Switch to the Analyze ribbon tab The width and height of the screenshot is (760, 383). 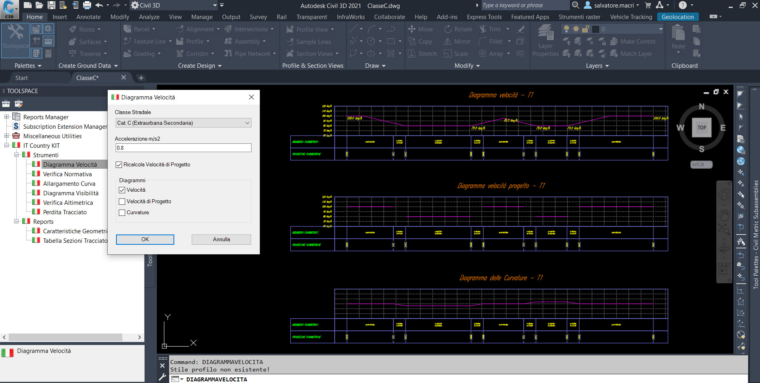tap(149, 17)
